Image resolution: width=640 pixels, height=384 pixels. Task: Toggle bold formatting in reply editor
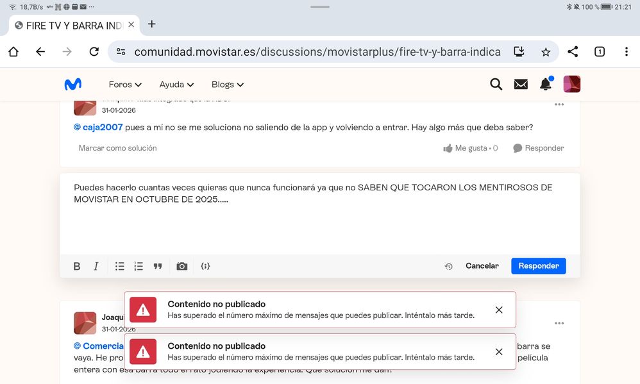click(x=77, y=266)
